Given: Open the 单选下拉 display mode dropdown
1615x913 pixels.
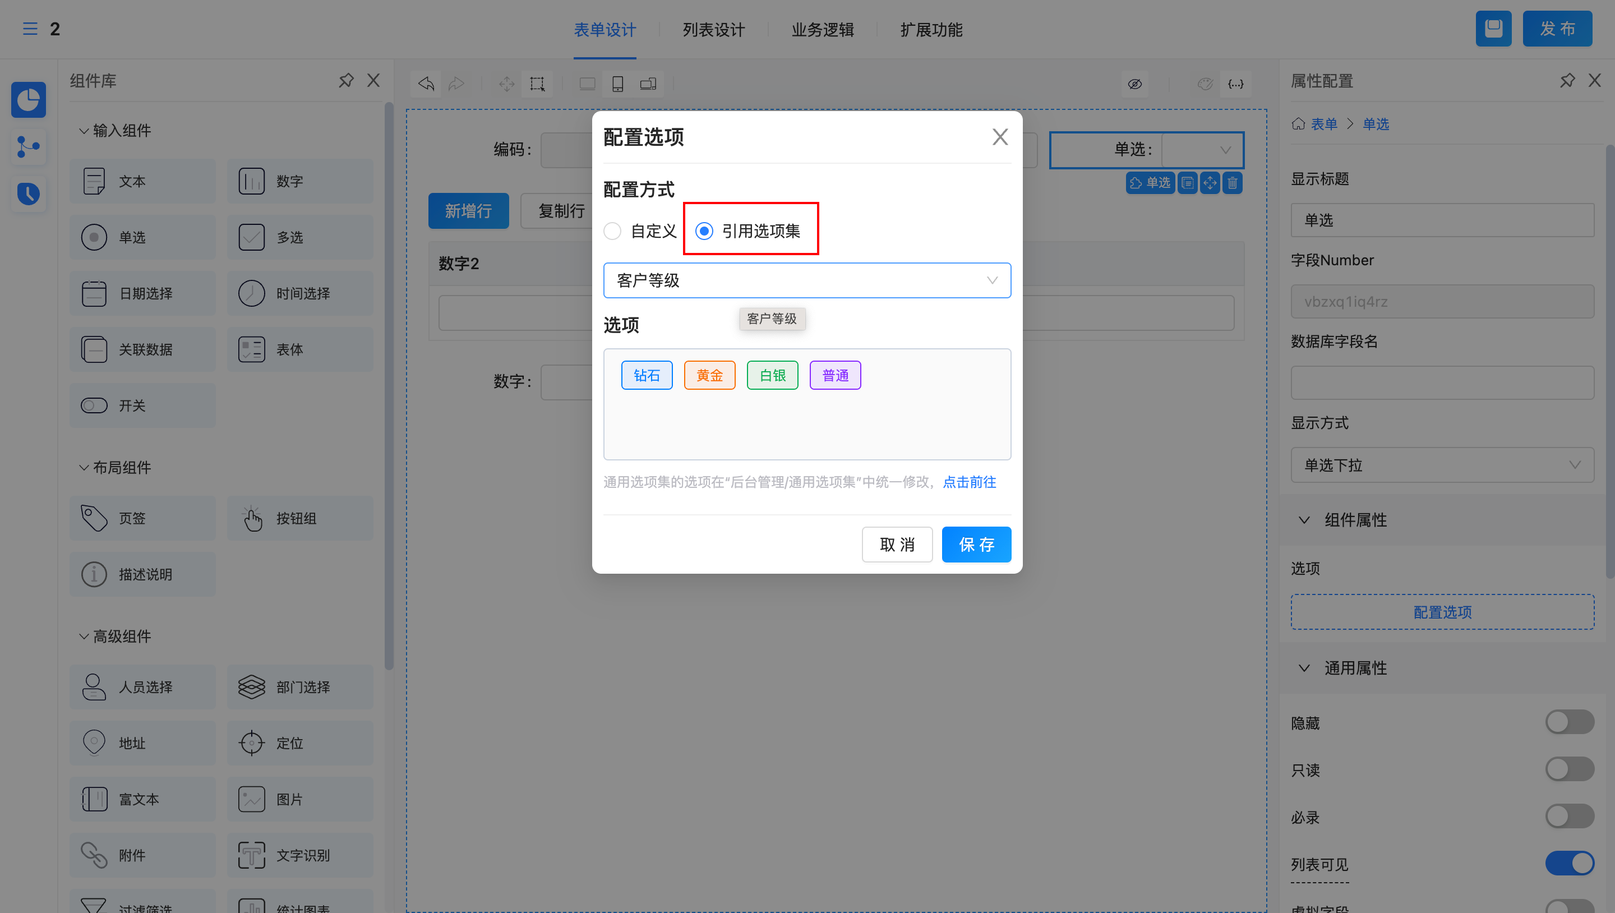Looking at the screenshot, I should (x=1442, y=465).
